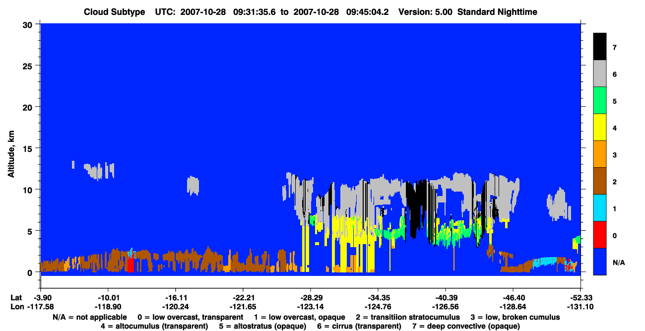Click longitude value -118.90
The image size is (645, 331).
tap(108, 307)
